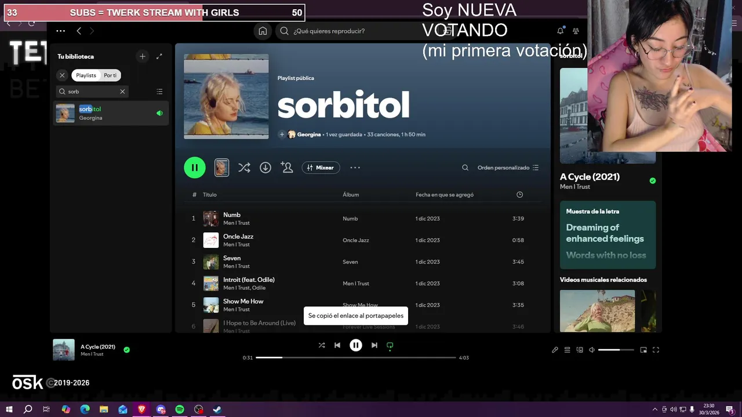Mute the volume speaker icon
This screenshot has height=417, width=742.
click(x=592, y=350)
